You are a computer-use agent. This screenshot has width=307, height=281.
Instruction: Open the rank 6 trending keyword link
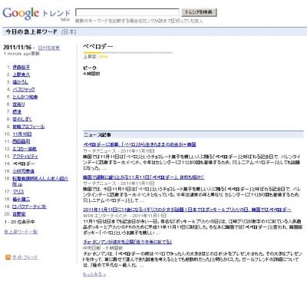pos(18,104)
